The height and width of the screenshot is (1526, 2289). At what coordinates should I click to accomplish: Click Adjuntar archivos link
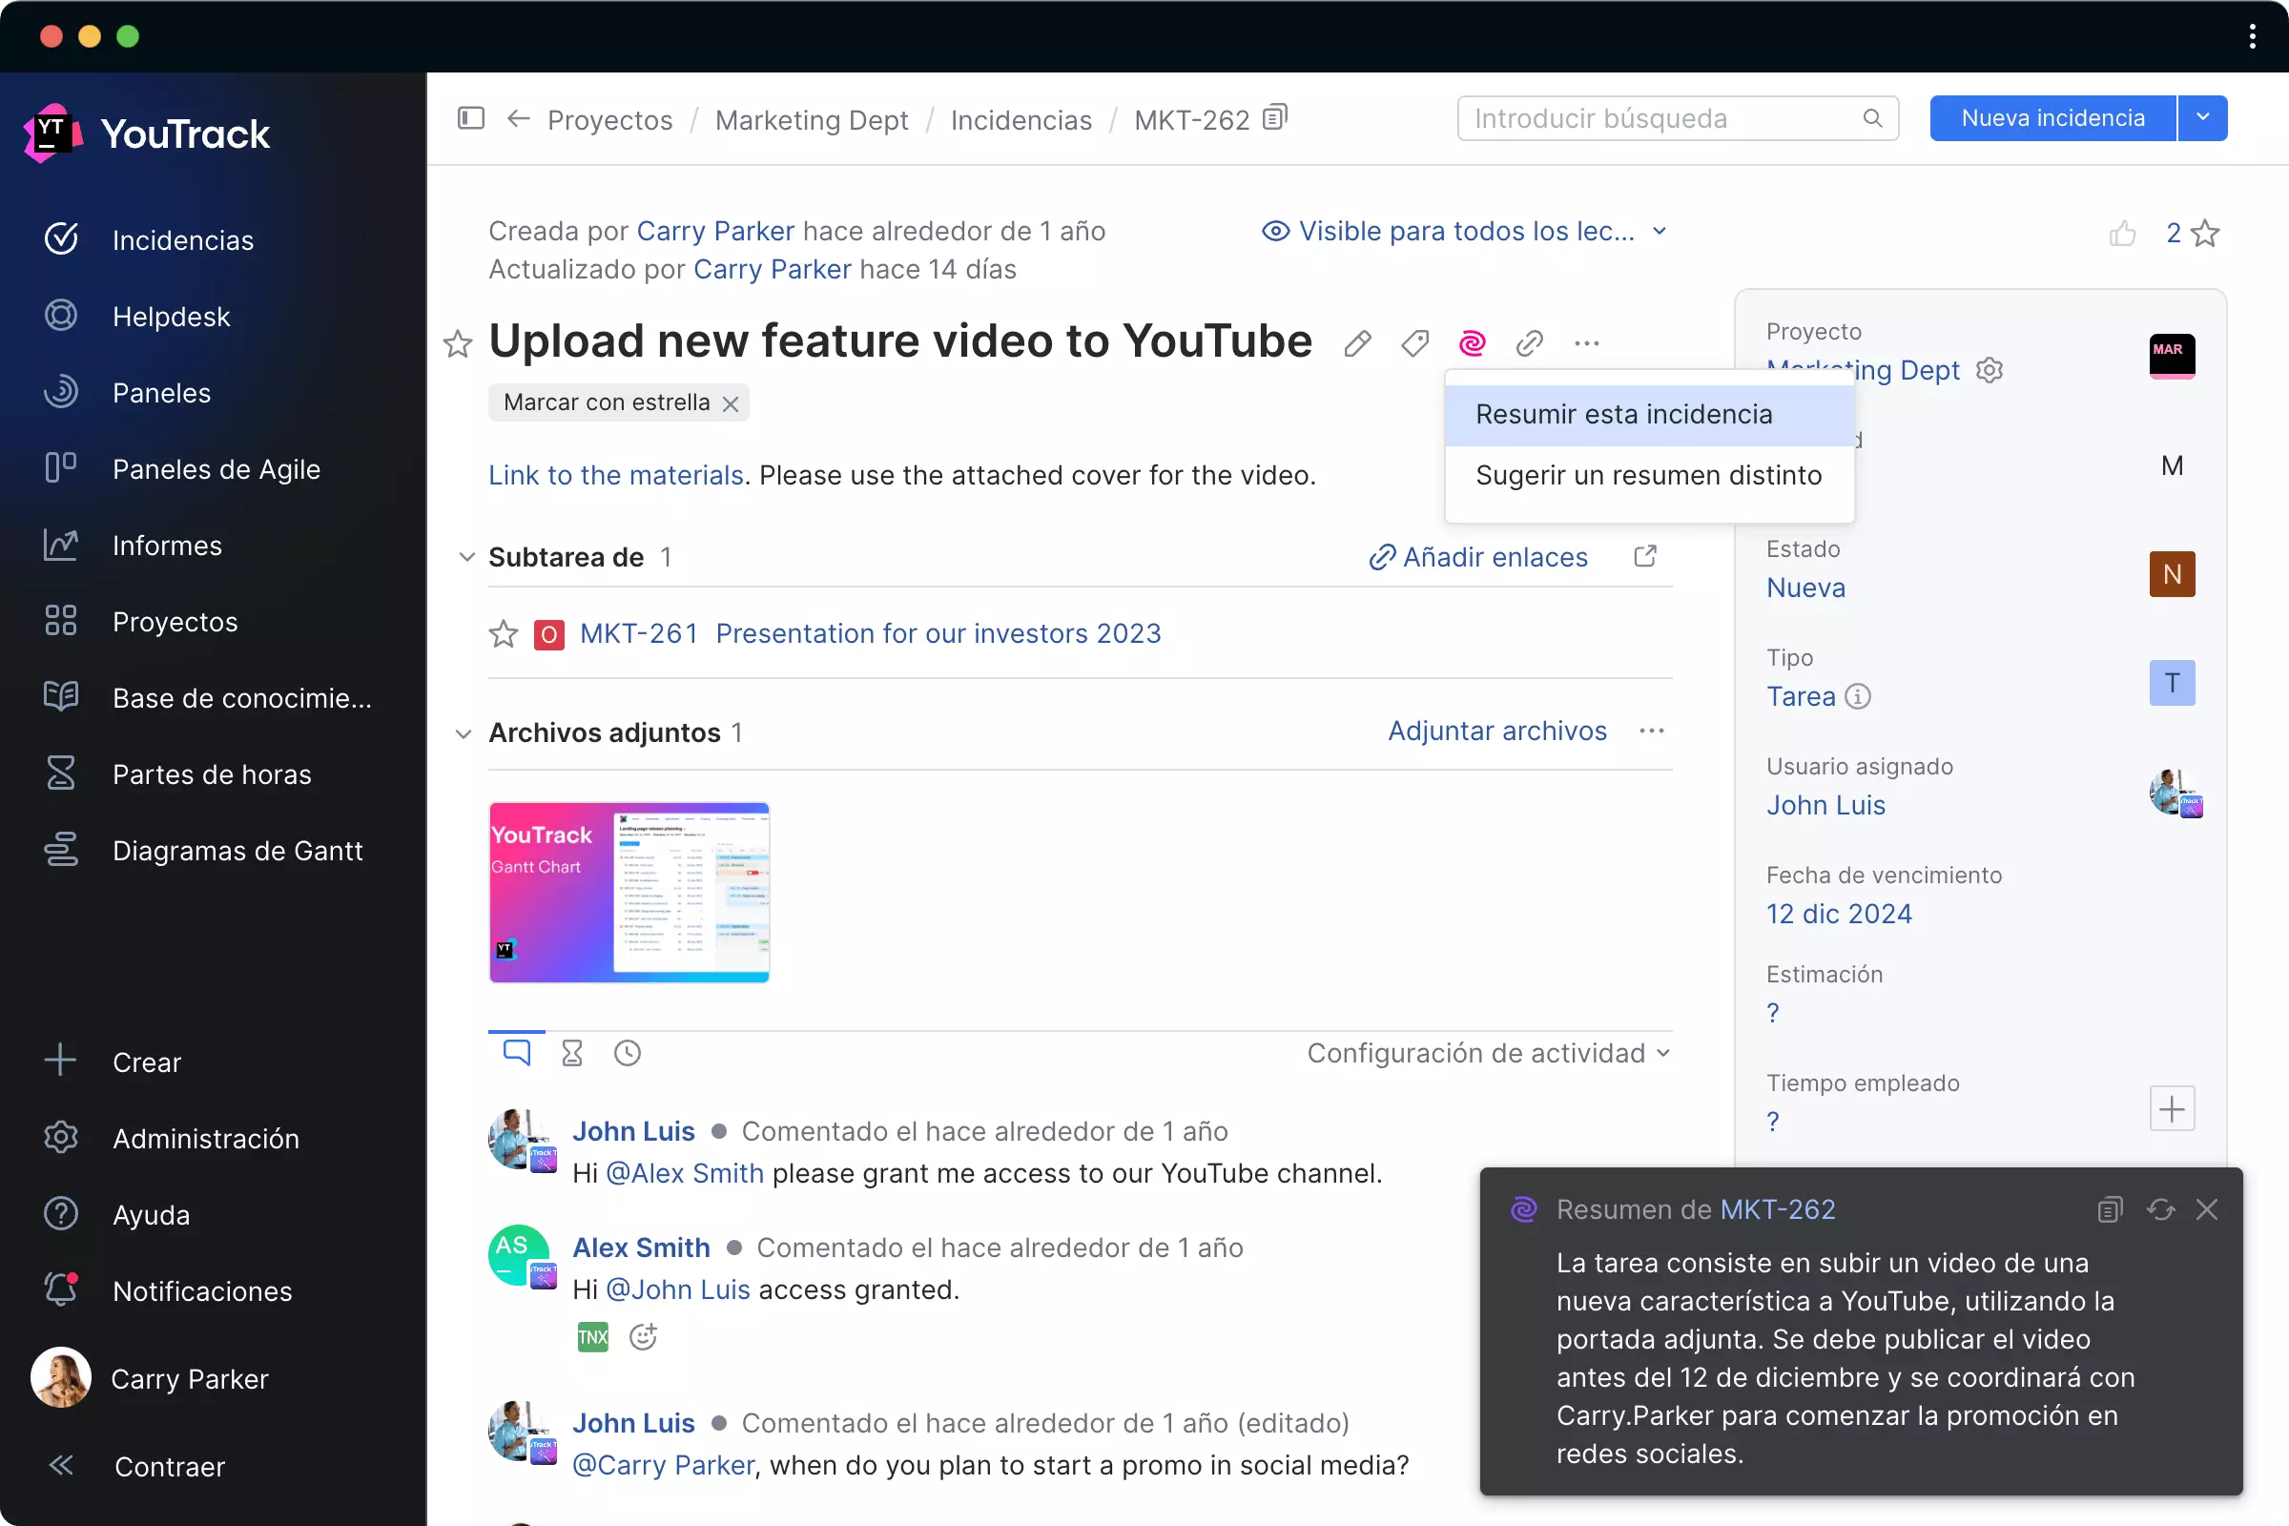1496,730
